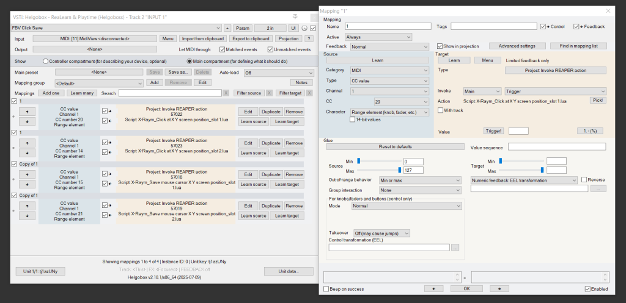This screenshot has width=626, height=303.
Task: Move the CC number 21 mapping down
Action: [27, 215]
